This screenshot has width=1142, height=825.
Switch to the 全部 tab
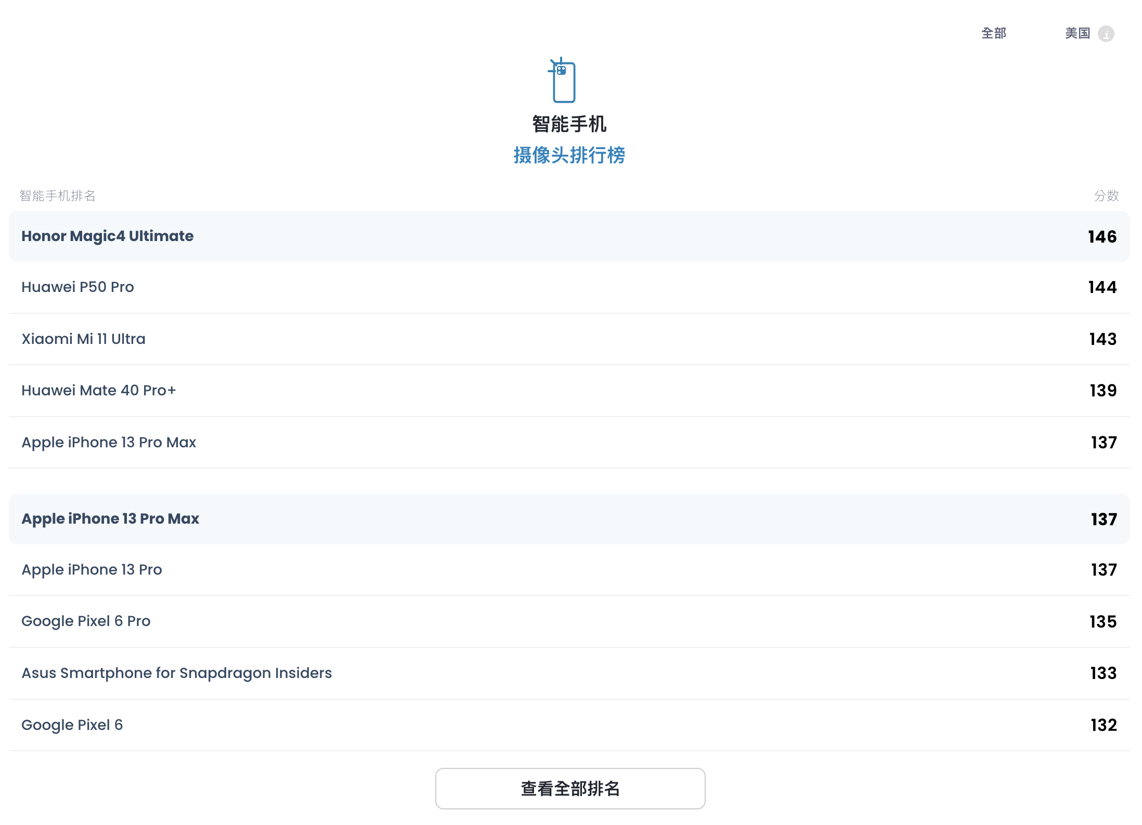click(994, 34)
